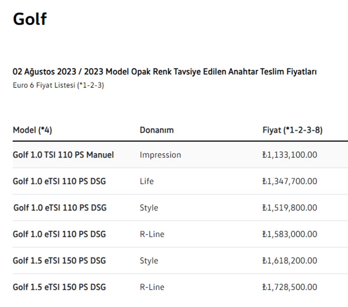348x307 pixels.
Task: Pick the ₺1,618,200.00 price value
Action: coord(290,260)
